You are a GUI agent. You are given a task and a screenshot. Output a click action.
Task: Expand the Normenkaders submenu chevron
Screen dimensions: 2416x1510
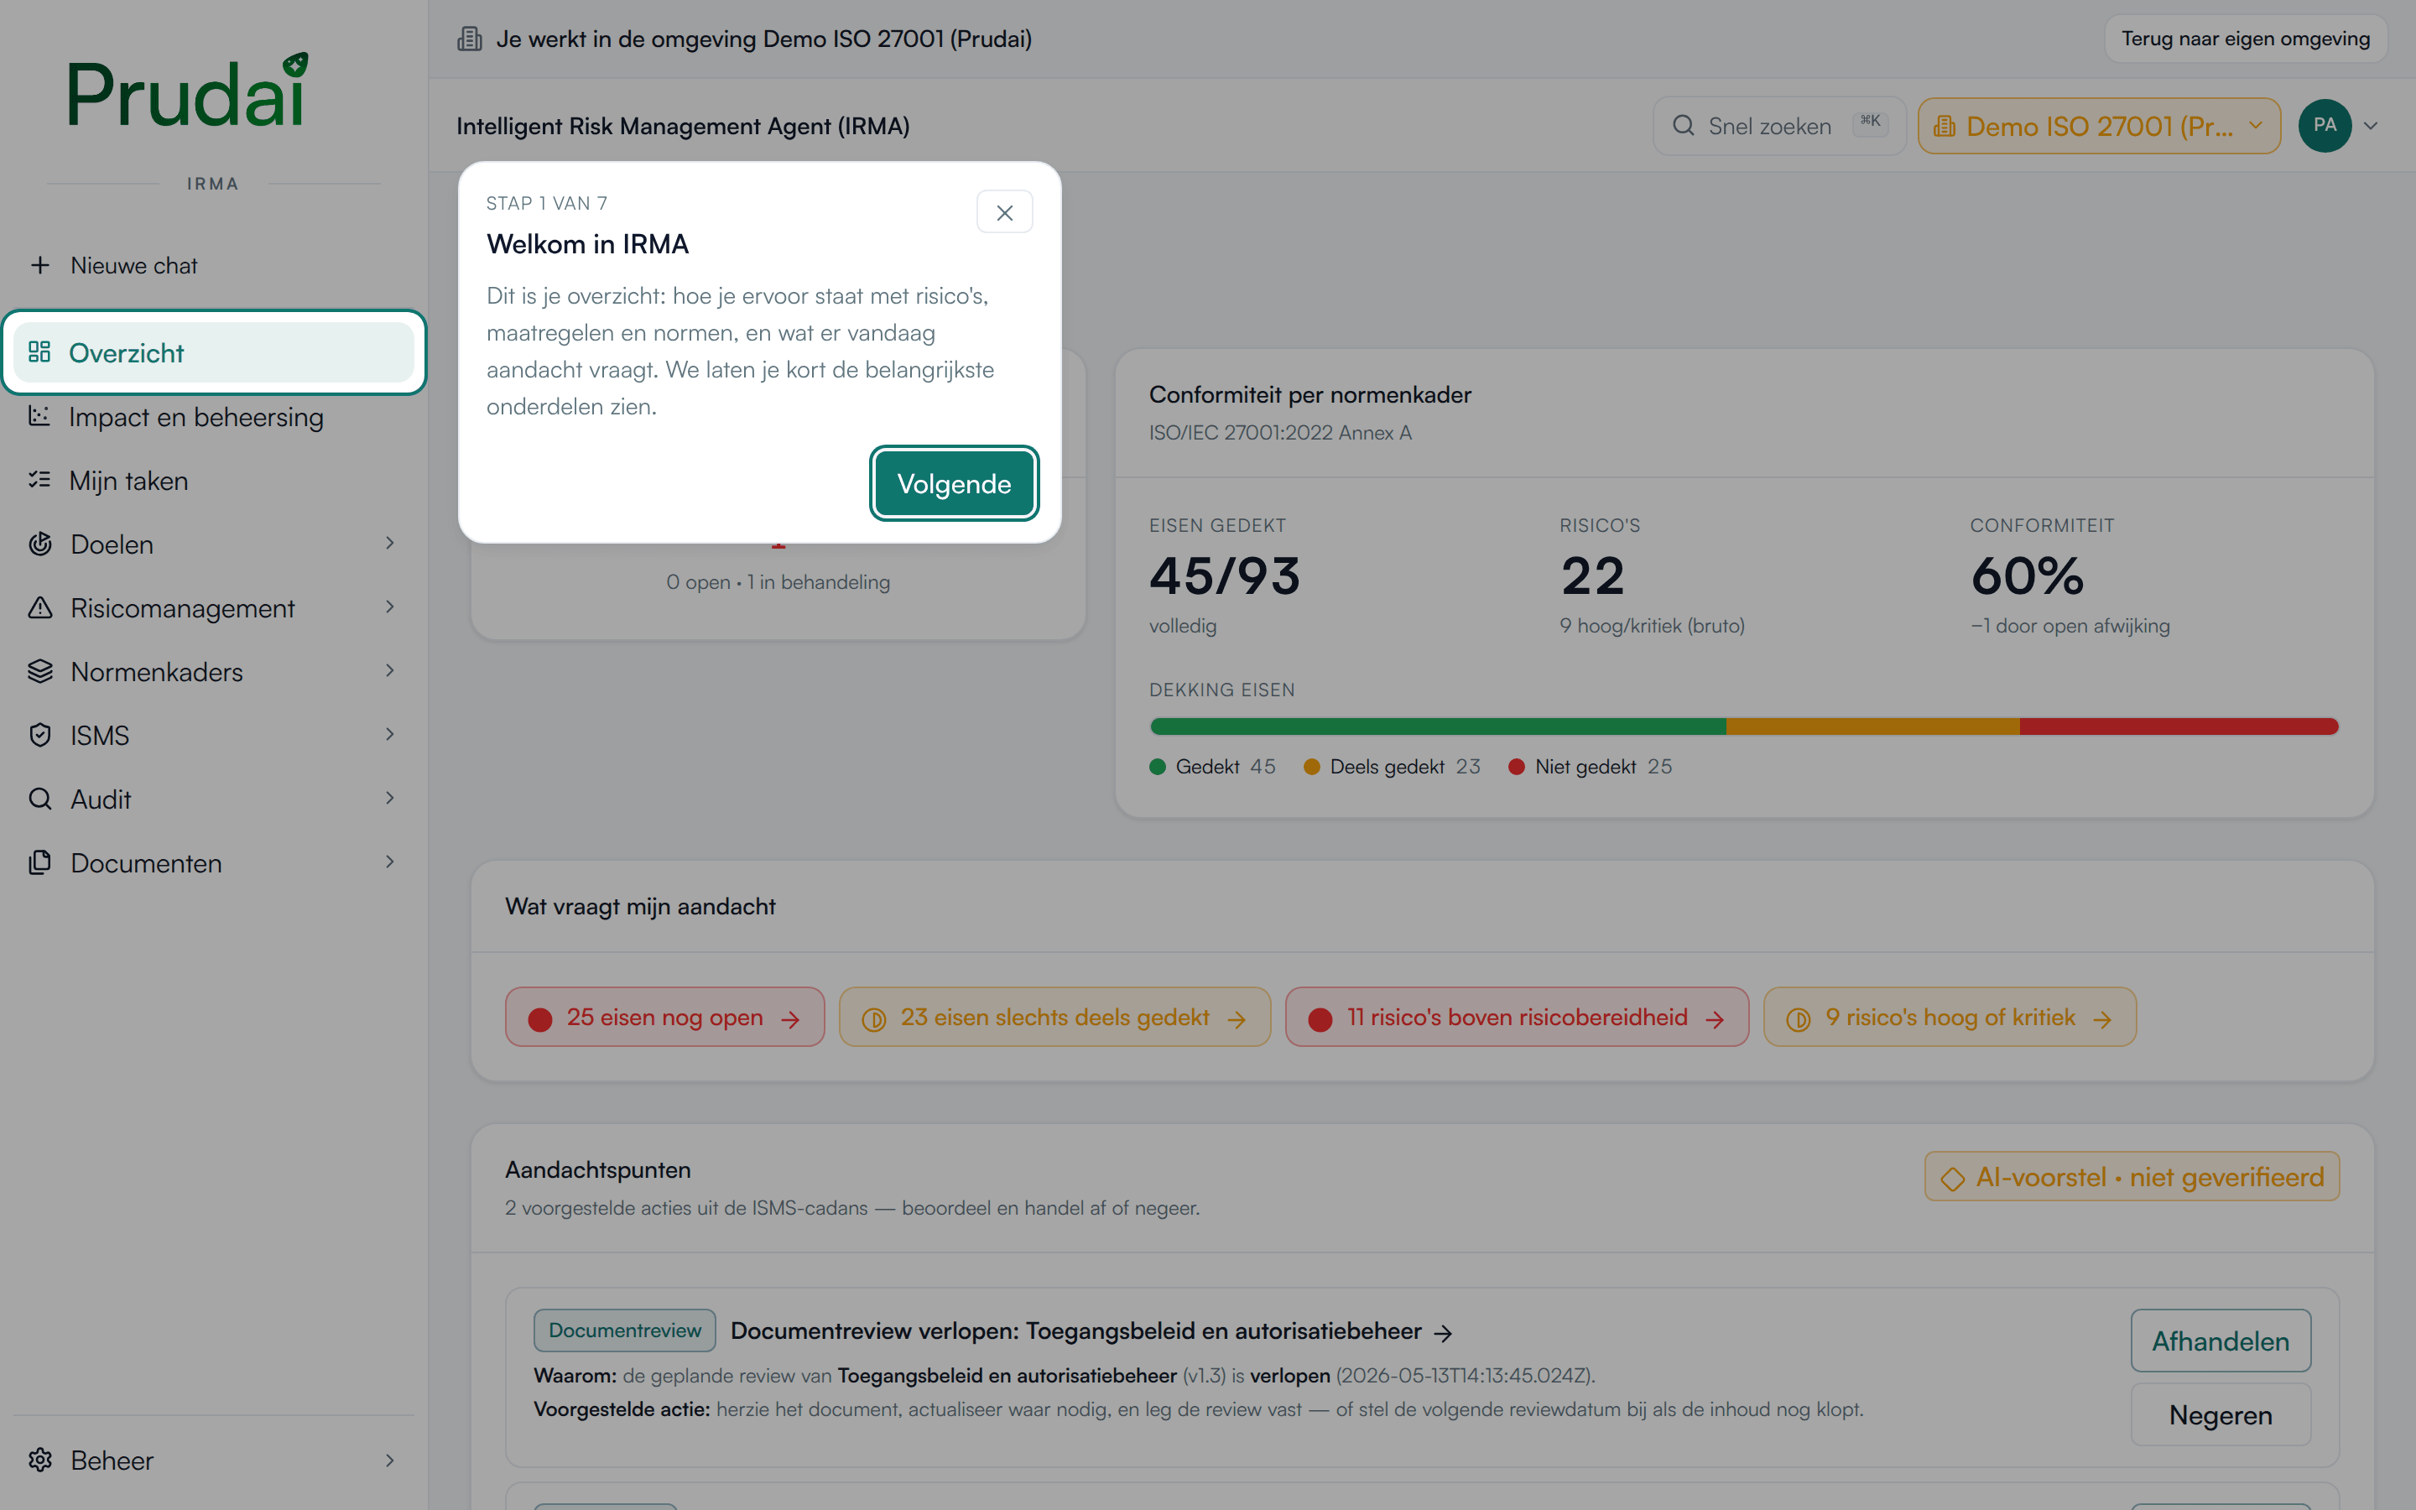pos(390,671)
